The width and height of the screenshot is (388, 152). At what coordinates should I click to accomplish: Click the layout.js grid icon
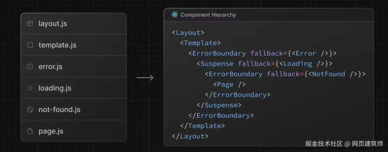click(30, 24)
